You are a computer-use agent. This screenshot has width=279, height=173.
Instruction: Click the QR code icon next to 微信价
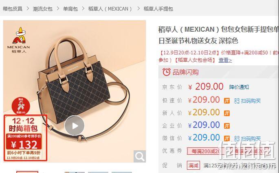point(237,138)
